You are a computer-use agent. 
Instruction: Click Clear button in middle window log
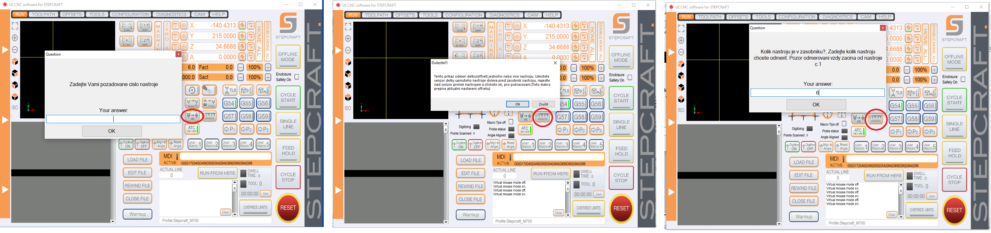[559, 213]
